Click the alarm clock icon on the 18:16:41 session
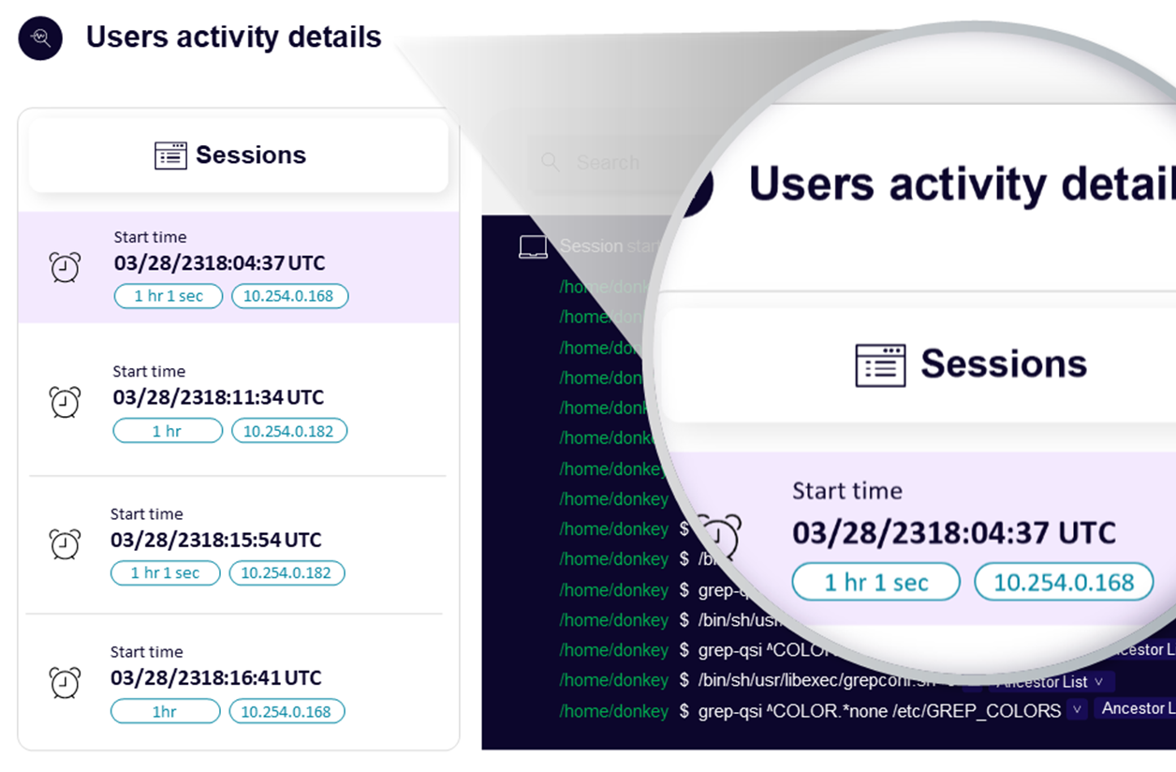The width and height of the screenshot is (1176, 772). [x=64, y=681]
